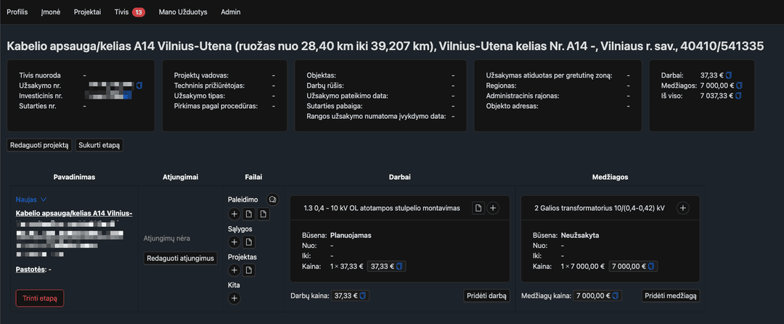The height and width of the screenshot is (324, 784).
Task: Click Redaguoti atjungimus button
Action: click(181, 258)
